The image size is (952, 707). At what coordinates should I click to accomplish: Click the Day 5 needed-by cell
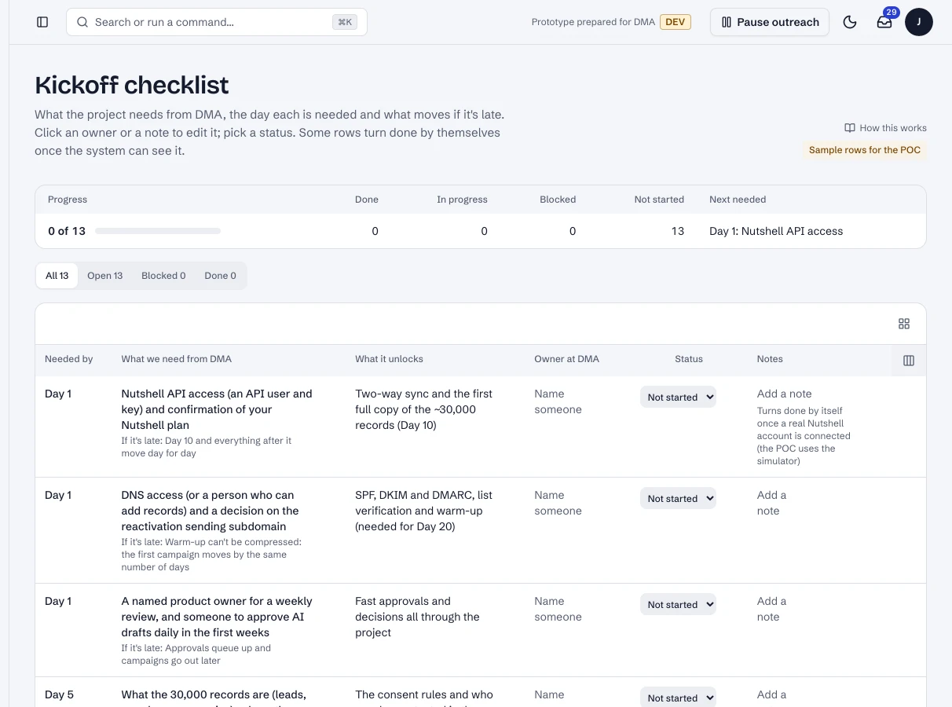pyautogui.click(x=59, y=694)
